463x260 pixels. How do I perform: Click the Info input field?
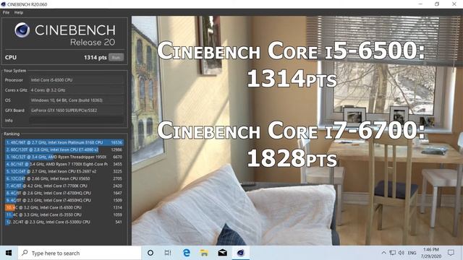coord(76,121)
